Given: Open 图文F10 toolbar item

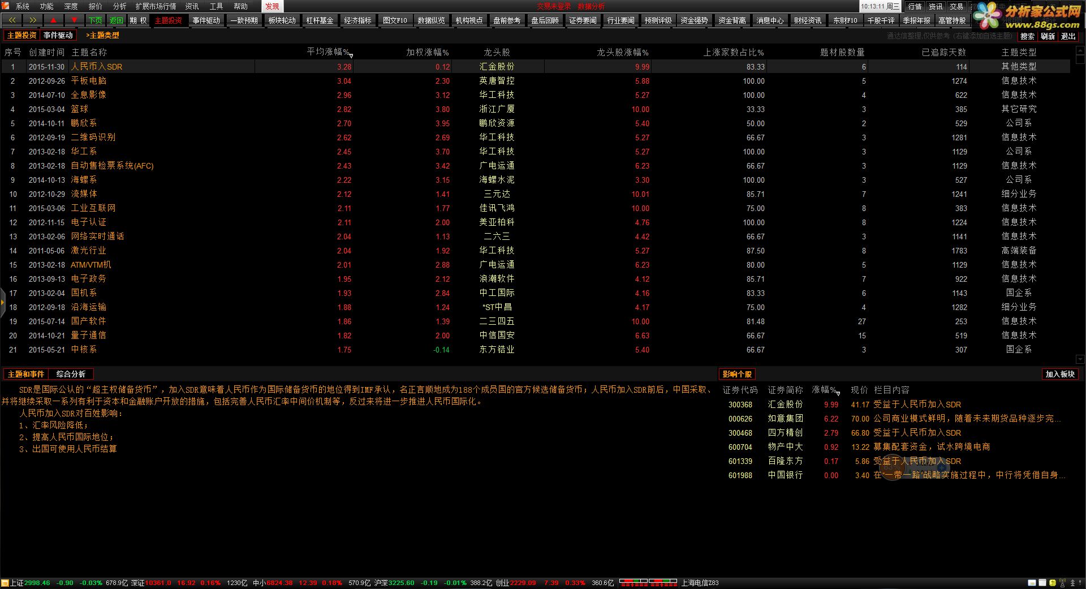Looking at the screenshot, I should 395,20.
